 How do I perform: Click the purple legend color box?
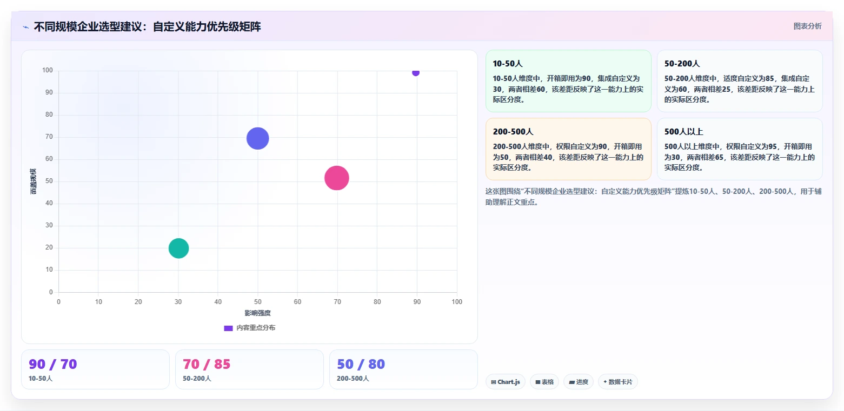[x=228, y=328]
